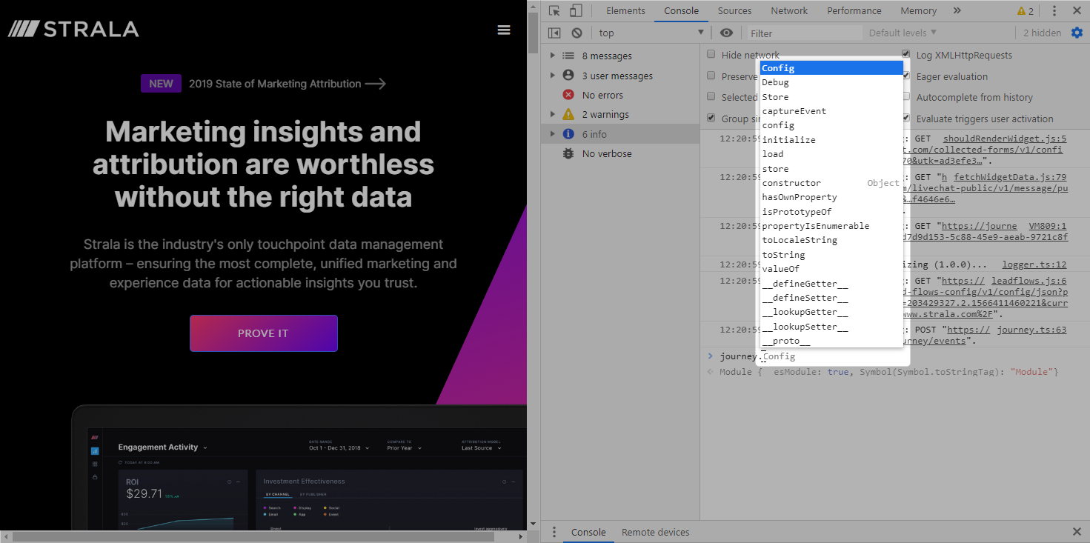This screenshot has width=1090, height=543.
Task: Choose initialize autocomplete suggestion
Action: tap(831, 140)
